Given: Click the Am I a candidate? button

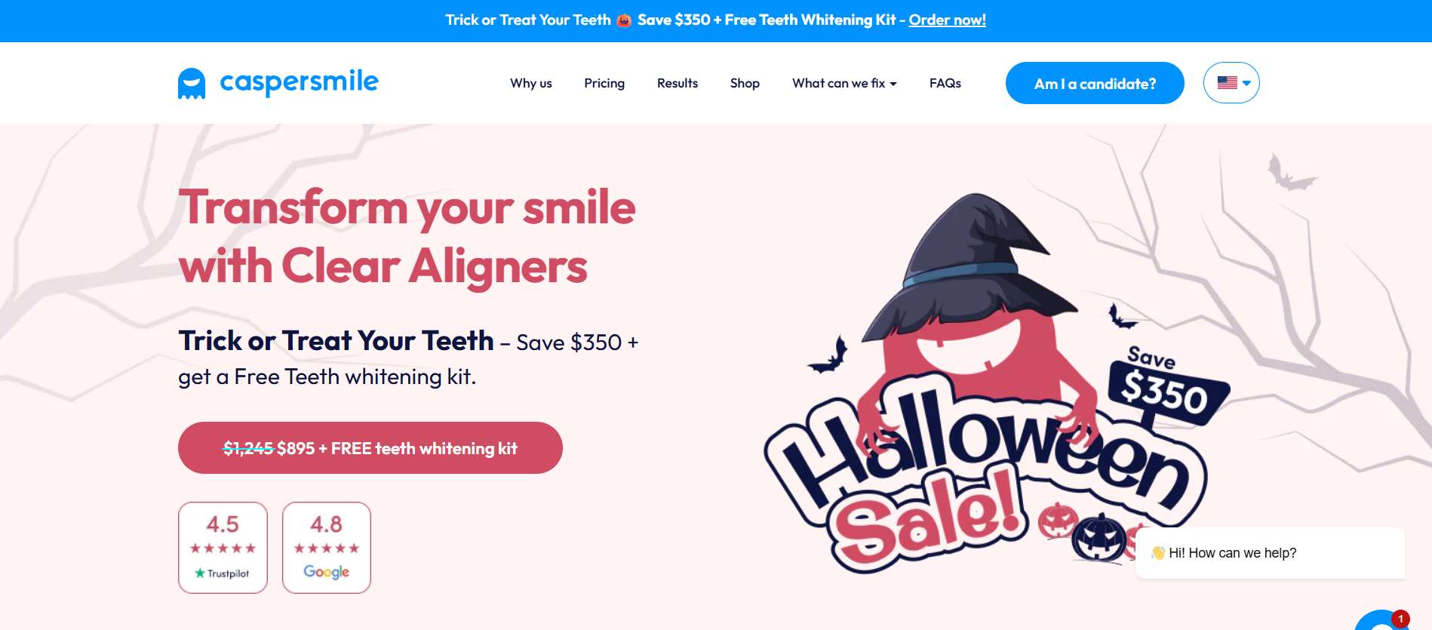Looking at the screenshot, I should (x=1095, y=83).
